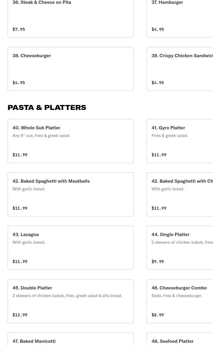213x346 pixels.
Task: Click the $8.99 Cheeseburger Combo price
Action: tap(158, 315)
